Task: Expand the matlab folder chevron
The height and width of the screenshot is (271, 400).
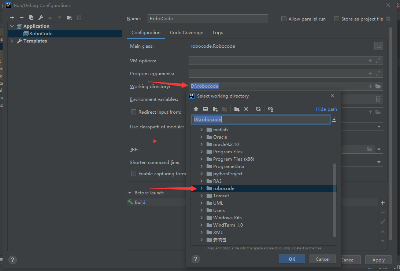Action: (201, 130)
